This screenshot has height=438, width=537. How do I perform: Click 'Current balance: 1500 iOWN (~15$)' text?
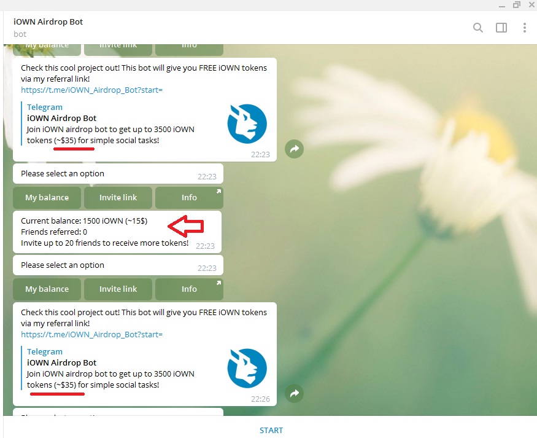pyautogui.click(x=84, y=221)
